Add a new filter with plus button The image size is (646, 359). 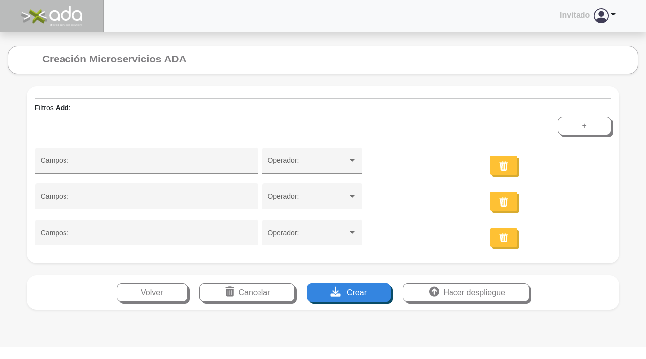click(584, 126)
